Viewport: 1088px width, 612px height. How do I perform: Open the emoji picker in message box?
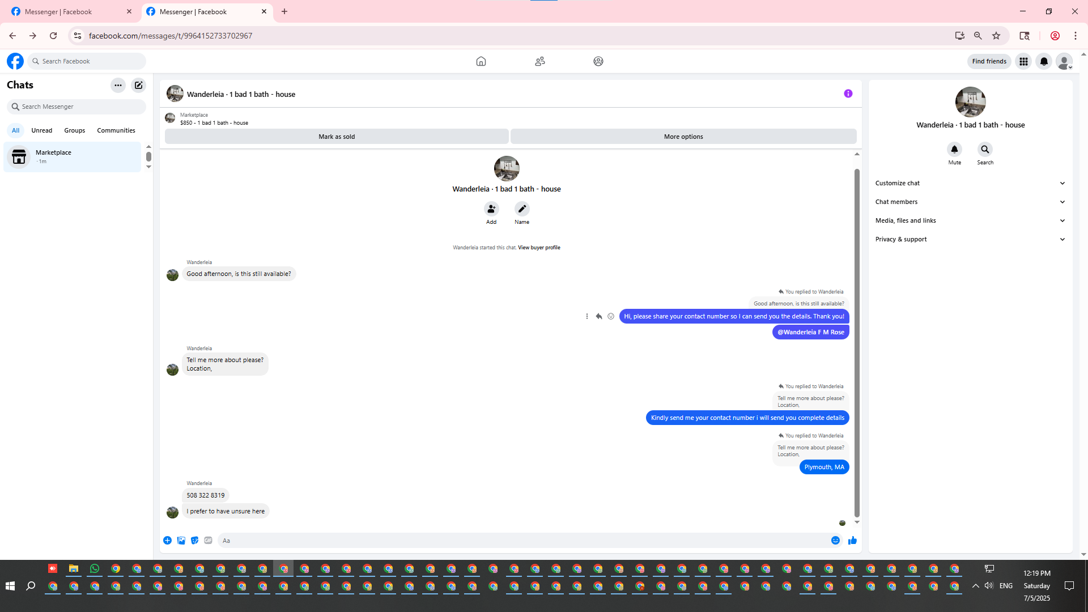pyautogui.click(x=835, y=541)
